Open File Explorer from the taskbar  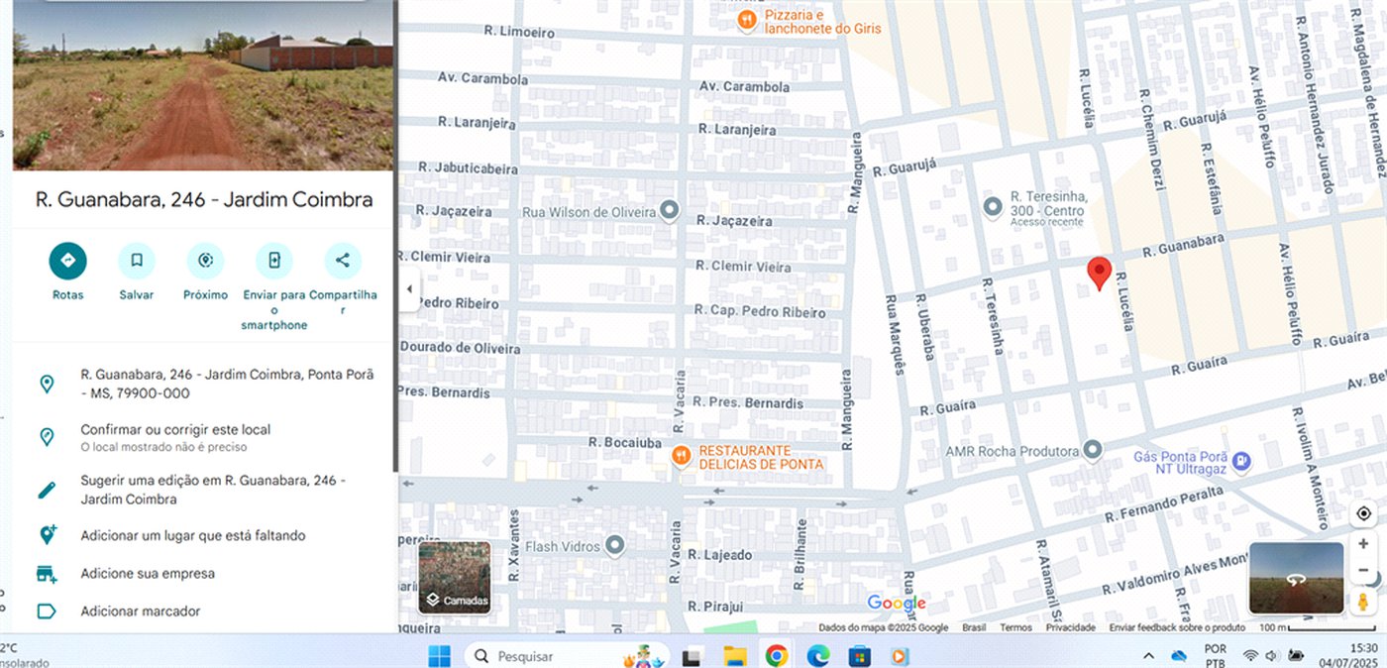[x=734, y=655]
